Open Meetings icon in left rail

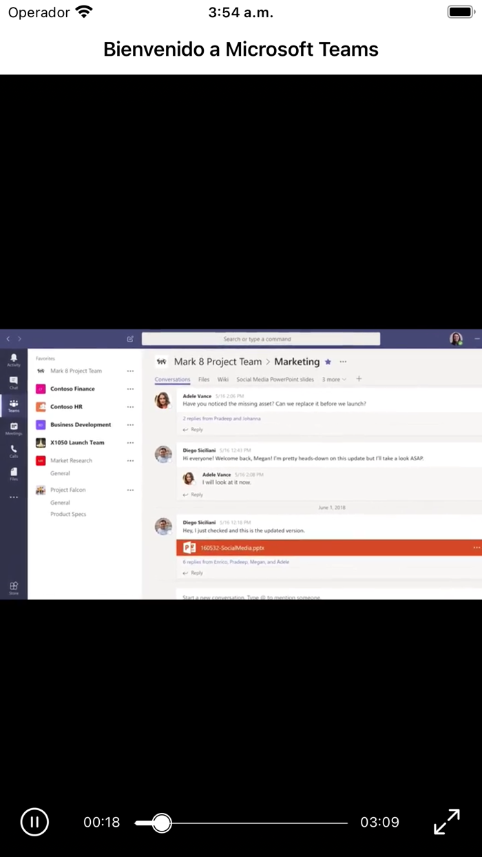14,429
